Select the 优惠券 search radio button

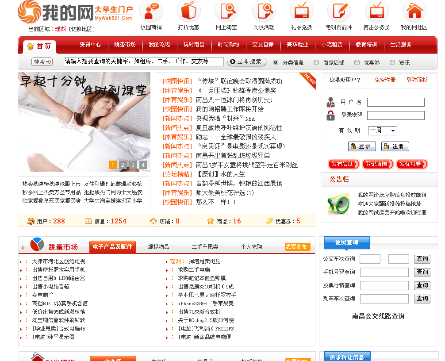(x=357, y=62)
